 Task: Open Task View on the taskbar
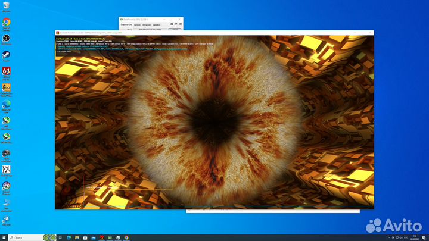tap(60, 237)
